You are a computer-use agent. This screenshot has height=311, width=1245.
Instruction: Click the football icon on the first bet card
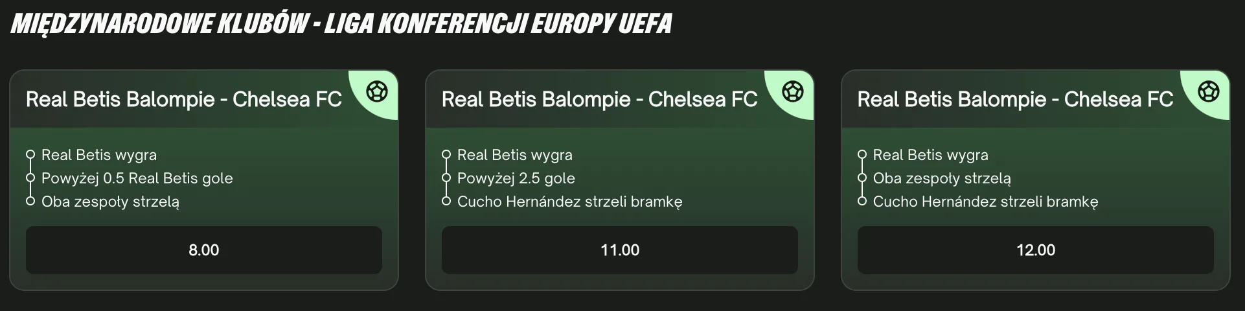point(377,91)
